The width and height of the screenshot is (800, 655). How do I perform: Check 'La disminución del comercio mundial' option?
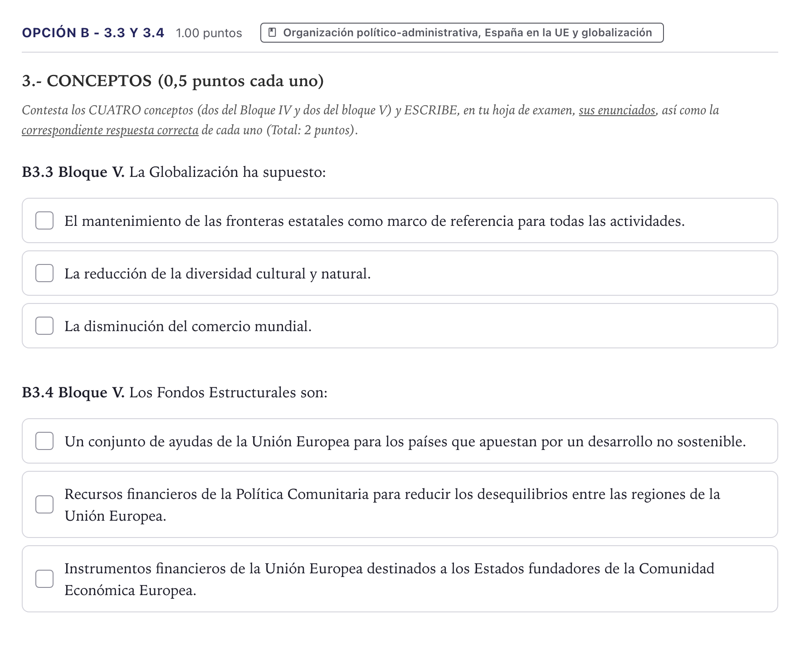(x=44, y=326)
